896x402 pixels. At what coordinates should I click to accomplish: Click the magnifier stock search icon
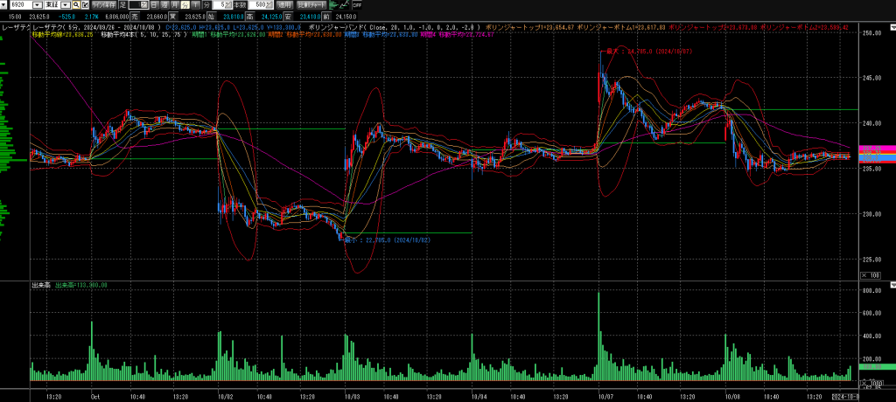point(75,4)
